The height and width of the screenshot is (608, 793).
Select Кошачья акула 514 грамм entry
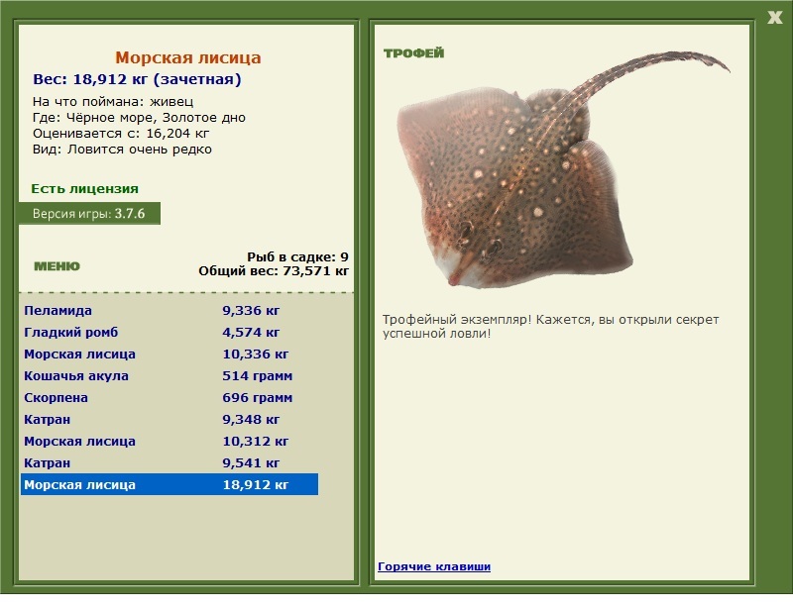tap(170, 375)
